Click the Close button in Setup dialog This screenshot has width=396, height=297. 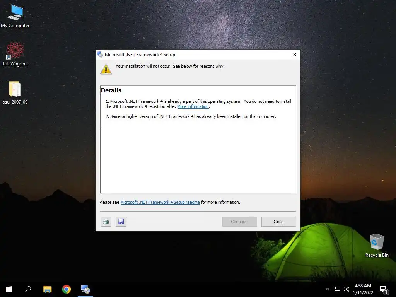click(x=278, y=222)
